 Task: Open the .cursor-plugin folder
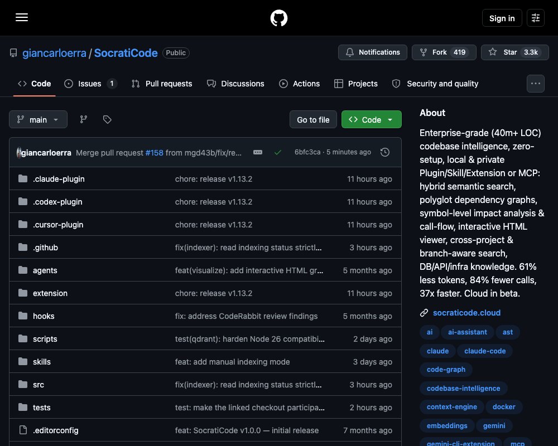[x=58, y=225]
